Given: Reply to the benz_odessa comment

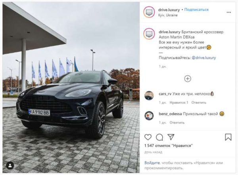Looking at the screenshot, I should click(x=177, y=122).
